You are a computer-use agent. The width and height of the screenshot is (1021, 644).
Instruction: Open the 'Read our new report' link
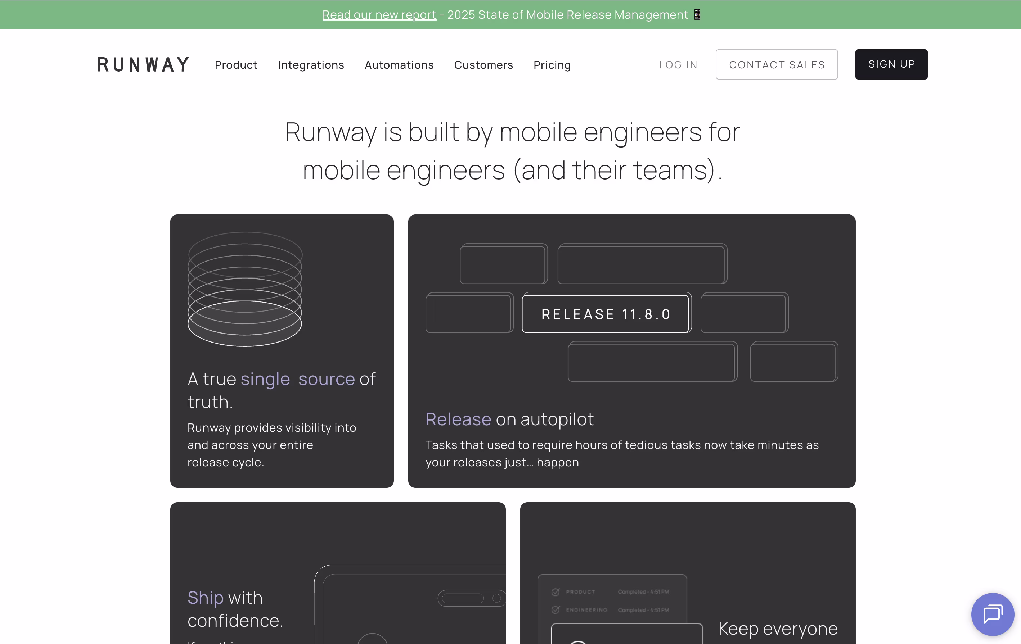point(379,14)
